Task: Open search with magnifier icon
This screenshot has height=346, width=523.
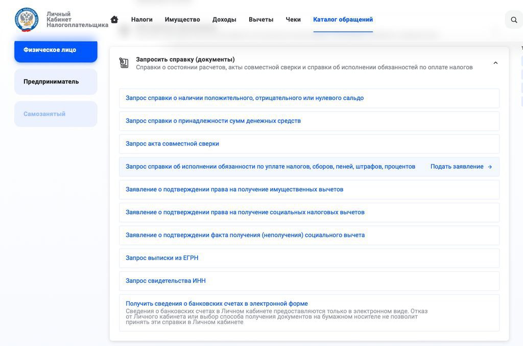Action: [x=514, y=20]
